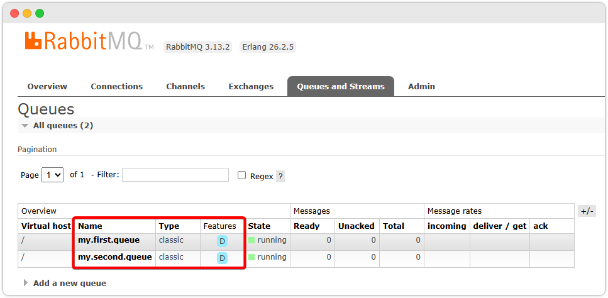Sort by the Unacked column header
This screenshot has height=298, width=608.
(357, 226)
